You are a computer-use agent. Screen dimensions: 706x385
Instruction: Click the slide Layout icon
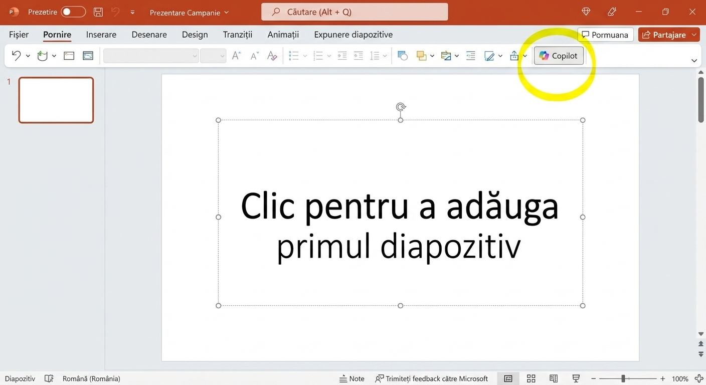pos(88,56)
